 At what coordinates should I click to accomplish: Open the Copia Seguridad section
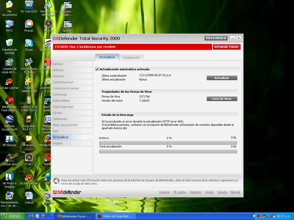(72, 107)
